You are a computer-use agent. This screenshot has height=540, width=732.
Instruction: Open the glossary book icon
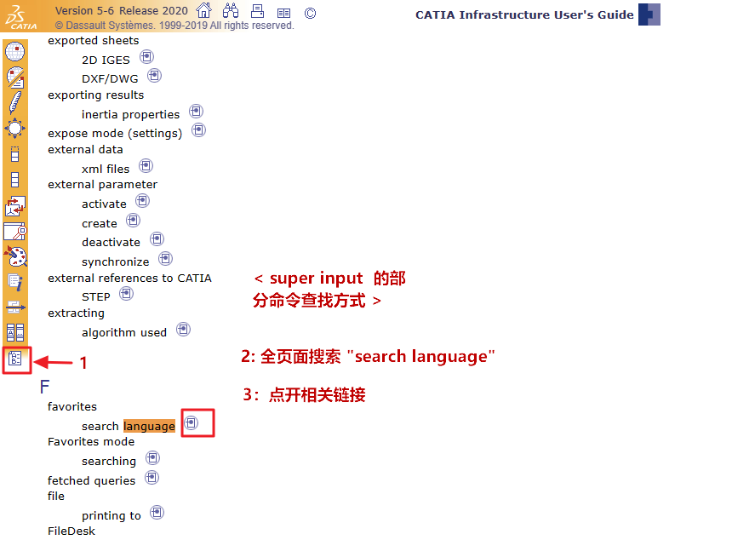click(283, 12)
